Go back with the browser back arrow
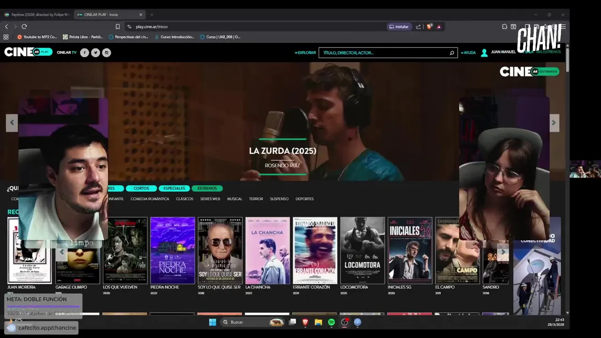Screen dimensions: 601x338 (7, 27)
